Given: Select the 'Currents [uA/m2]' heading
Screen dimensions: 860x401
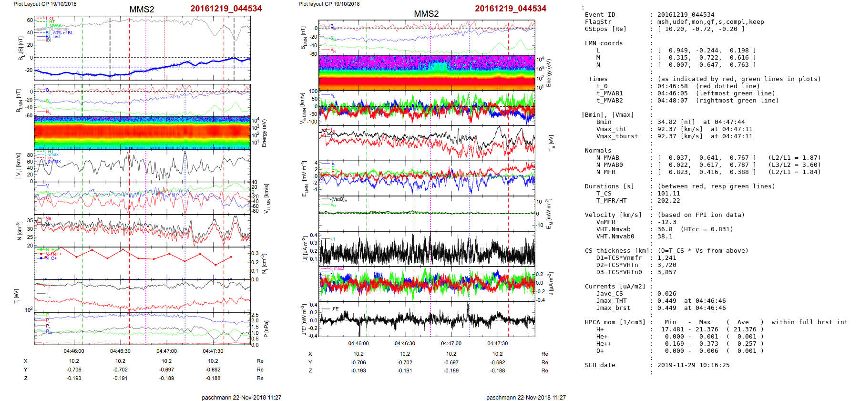Looking at the screenshot, I should coord(615,287).
